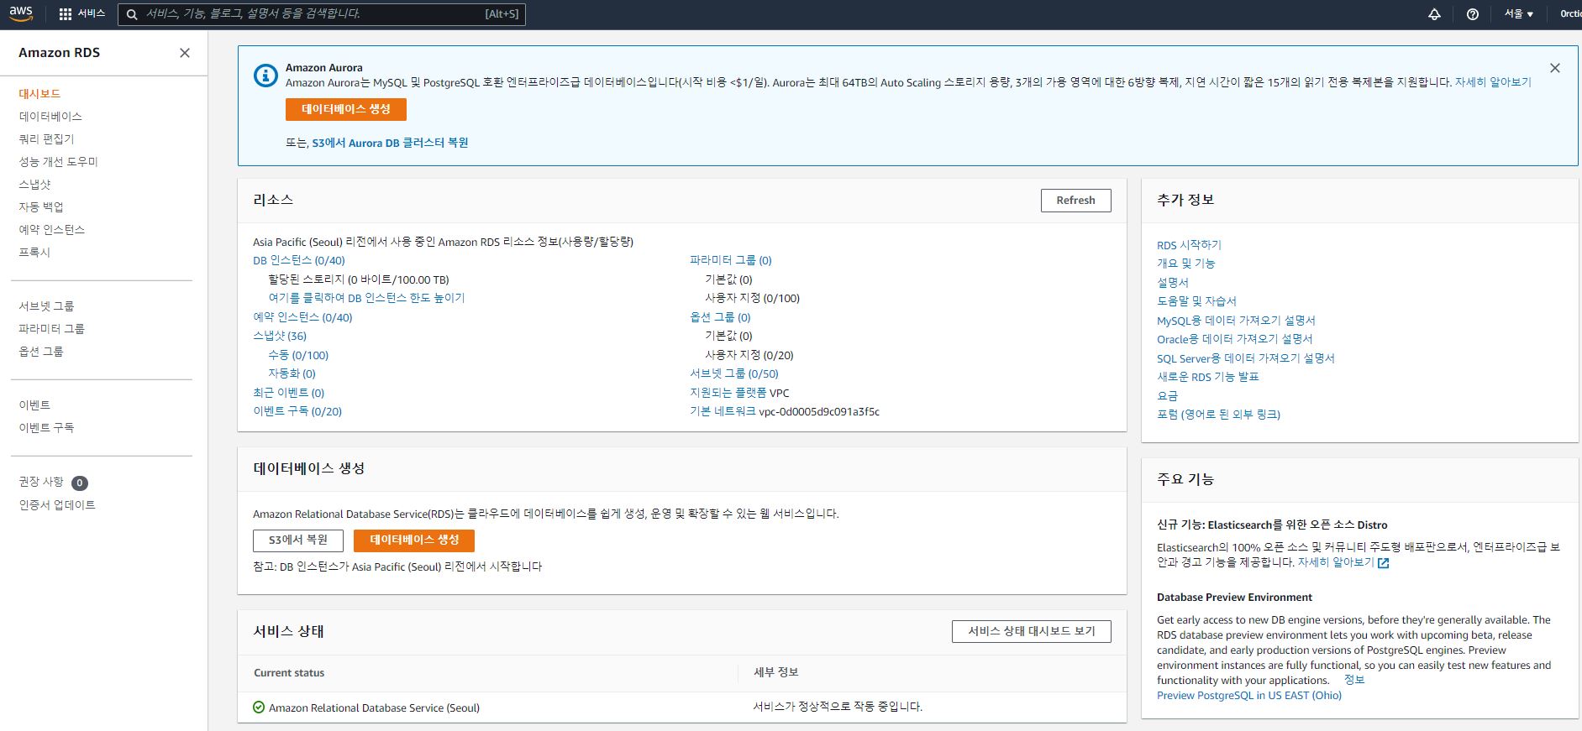Open 설명서 link in 추가 정보
The width and height of the screenshot is (1582, 731).
(1173, 284)
